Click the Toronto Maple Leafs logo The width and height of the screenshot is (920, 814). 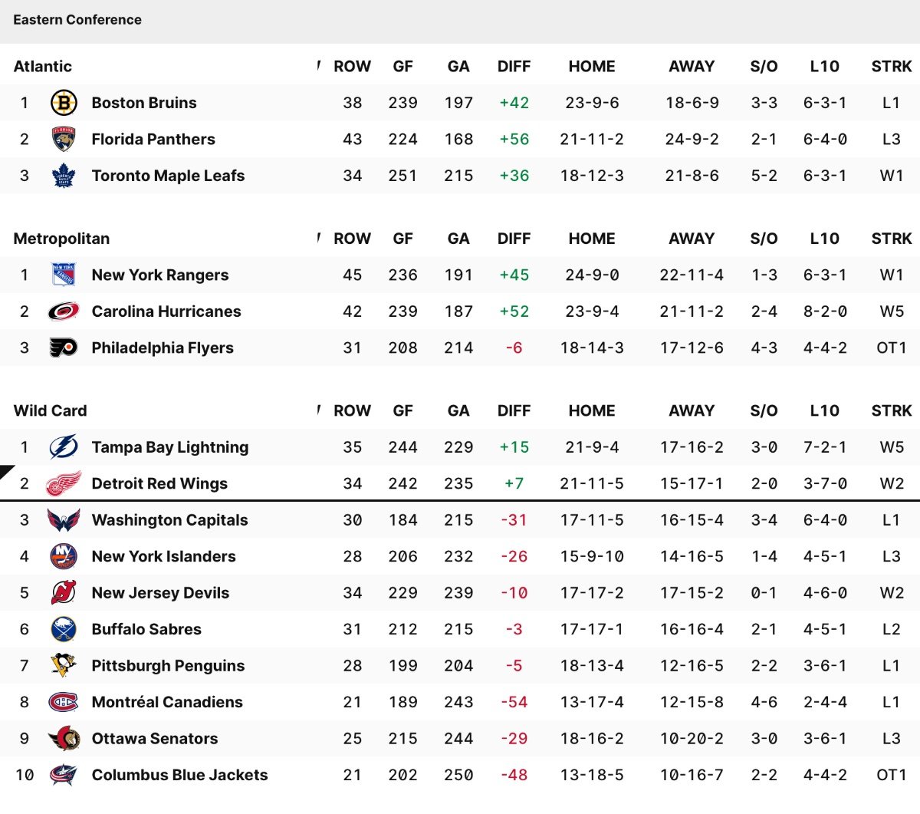pos(64,176)
